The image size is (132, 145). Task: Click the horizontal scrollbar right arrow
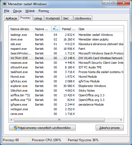point(121,120)
